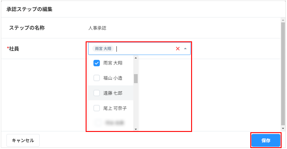Clear selected employees with the red X icon

[178, 49]
